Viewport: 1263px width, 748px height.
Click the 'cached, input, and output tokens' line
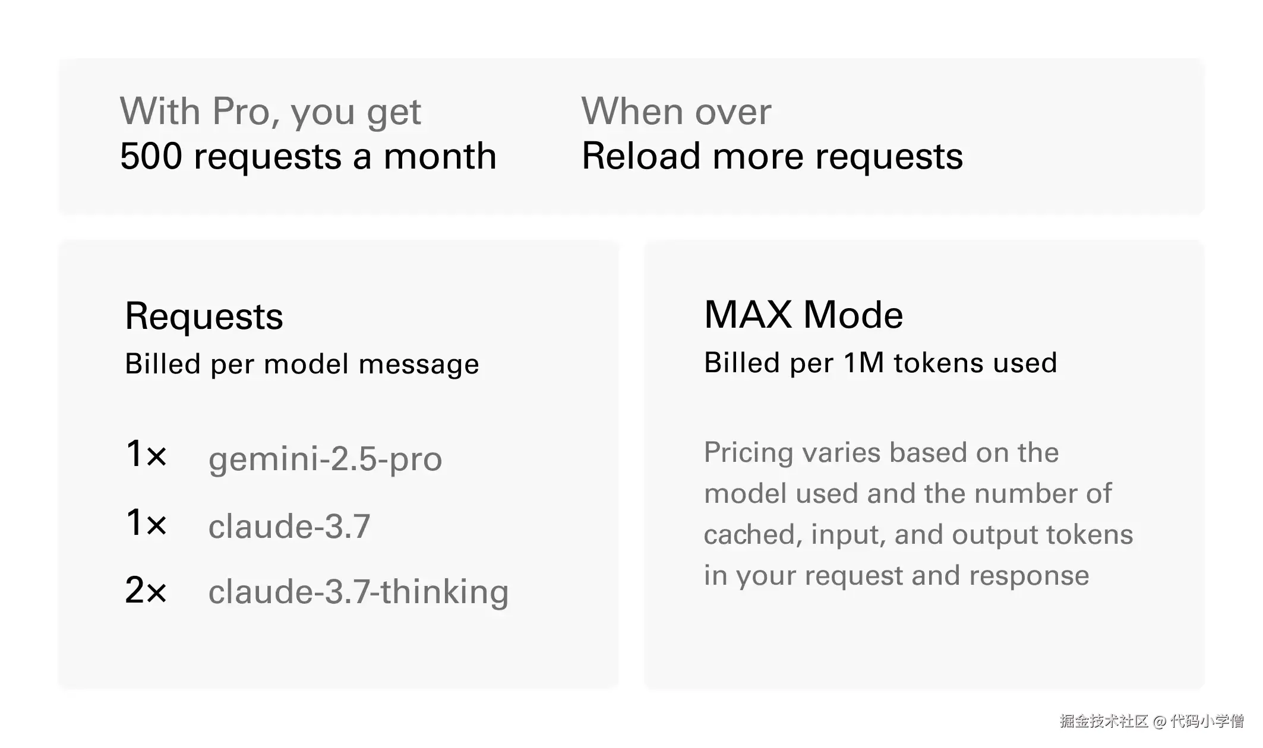coord(918,535)
